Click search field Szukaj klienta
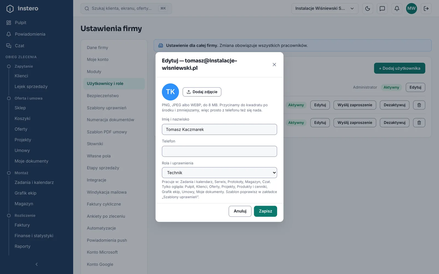 tap(126, 8)
